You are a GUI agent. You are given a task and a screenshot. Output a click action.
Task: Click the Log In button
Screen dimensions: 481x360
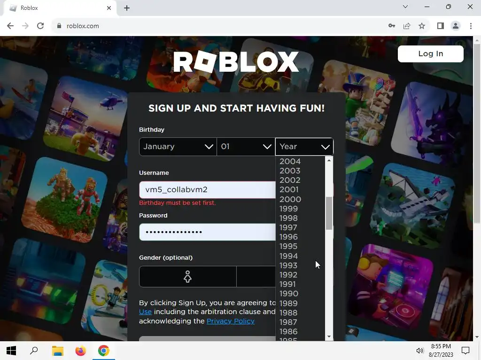[x=430, y=54]
